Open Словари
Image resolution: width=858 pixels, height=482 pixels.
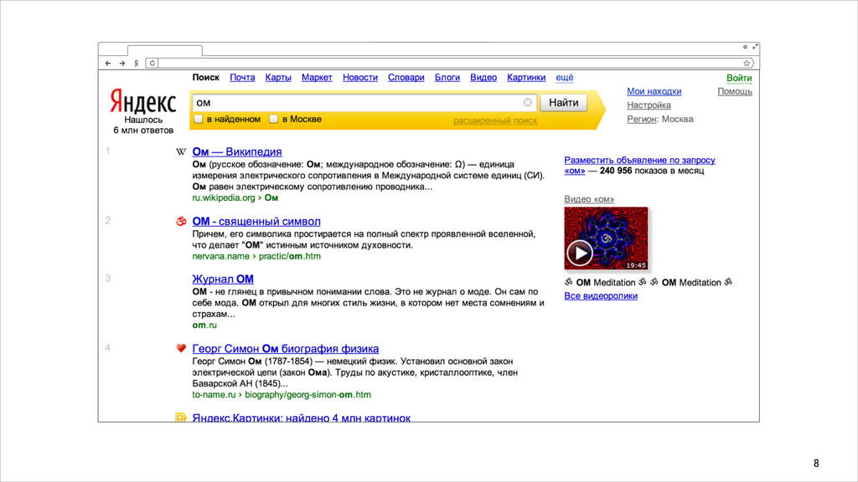[x=406, y=78]
